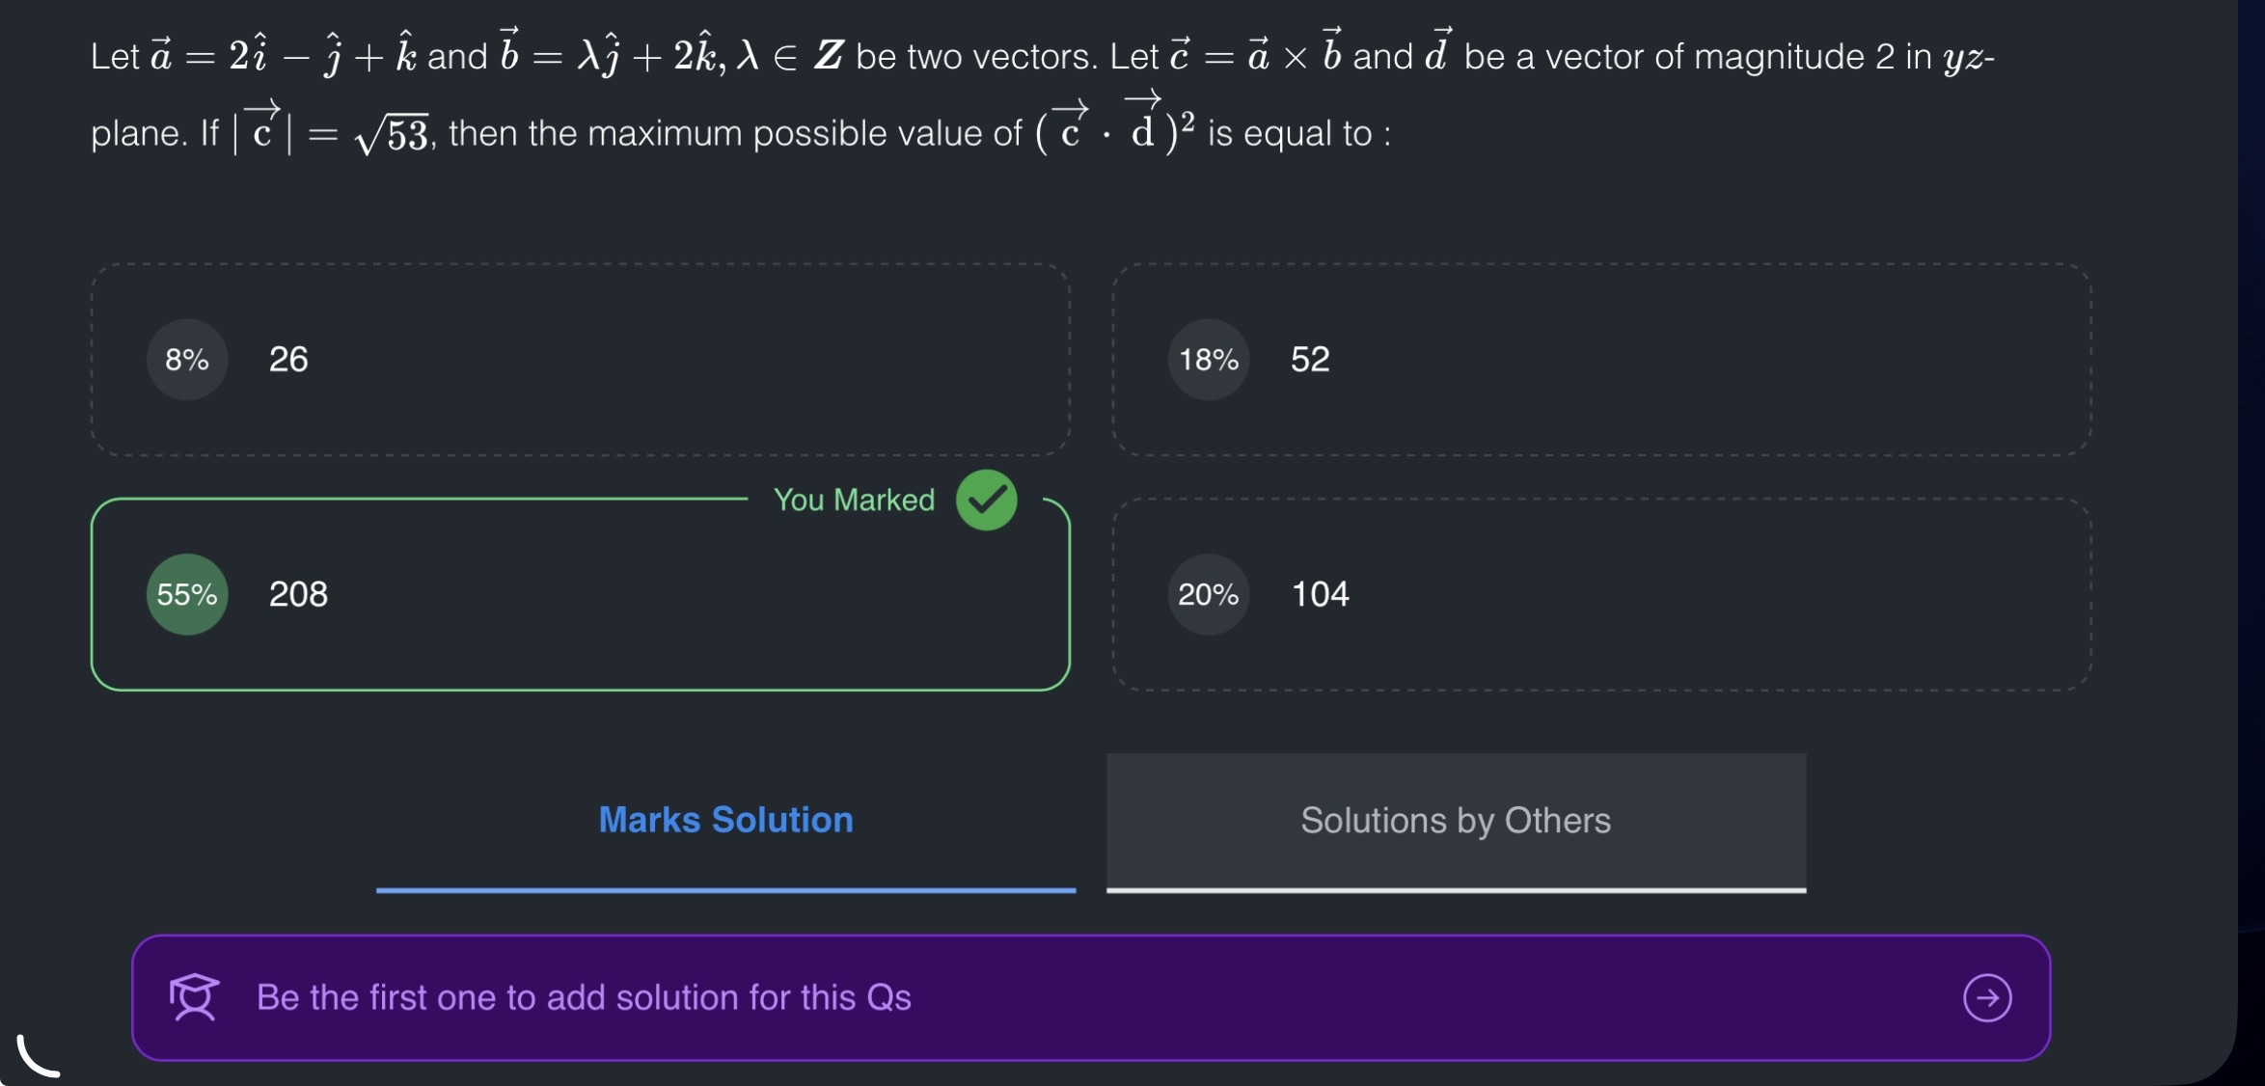Select the marked answer 208
2265x1086 pixels.
point(298,594)
